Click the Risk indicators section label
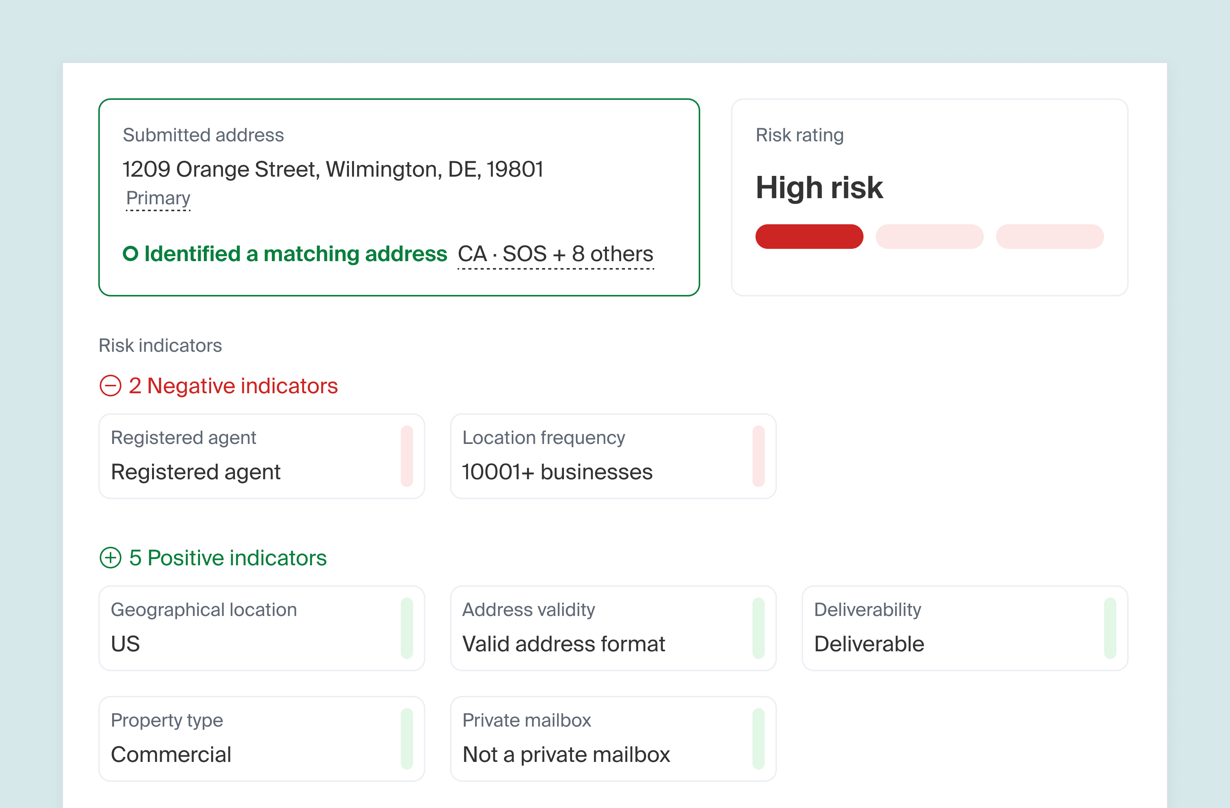 [160, 345]
